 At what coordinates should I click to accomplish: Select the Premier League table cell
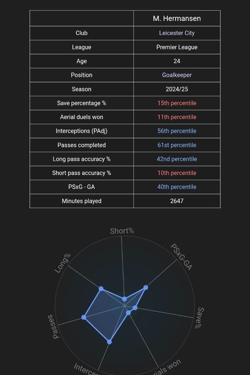177,47
